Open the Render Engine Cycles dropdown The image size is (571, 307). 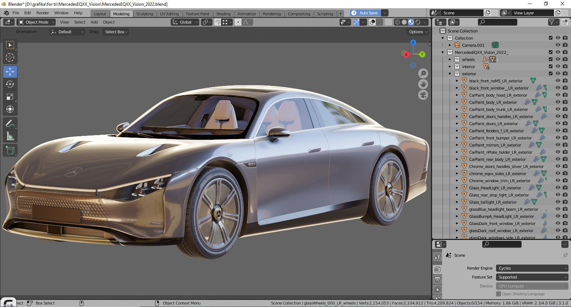(x=532, y=268)
